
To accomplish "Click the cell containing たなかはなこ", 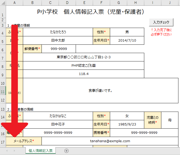I will (x=58, y=116).
